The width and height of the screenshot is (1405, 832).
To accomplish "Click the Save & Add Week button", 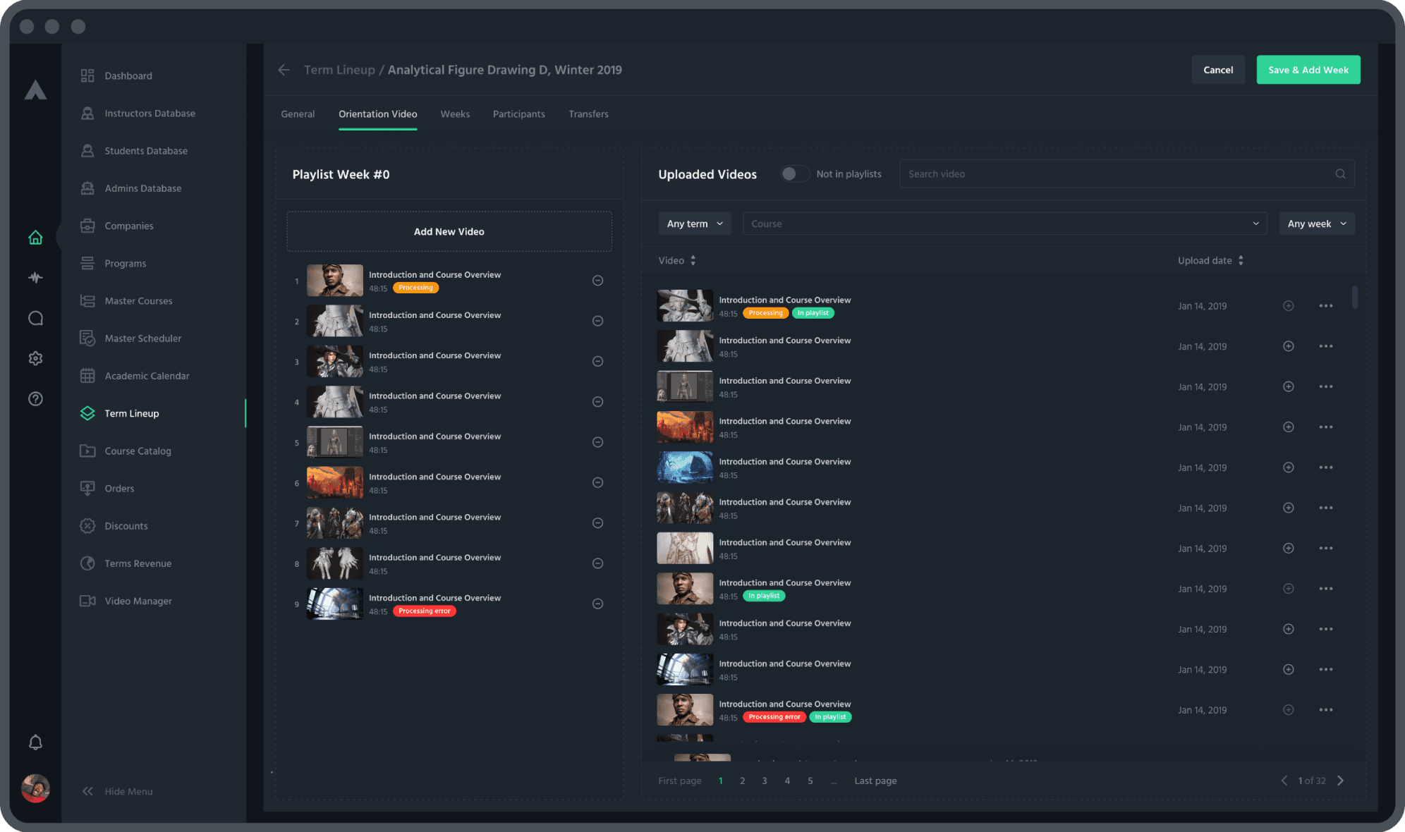I will point(1308,70).
